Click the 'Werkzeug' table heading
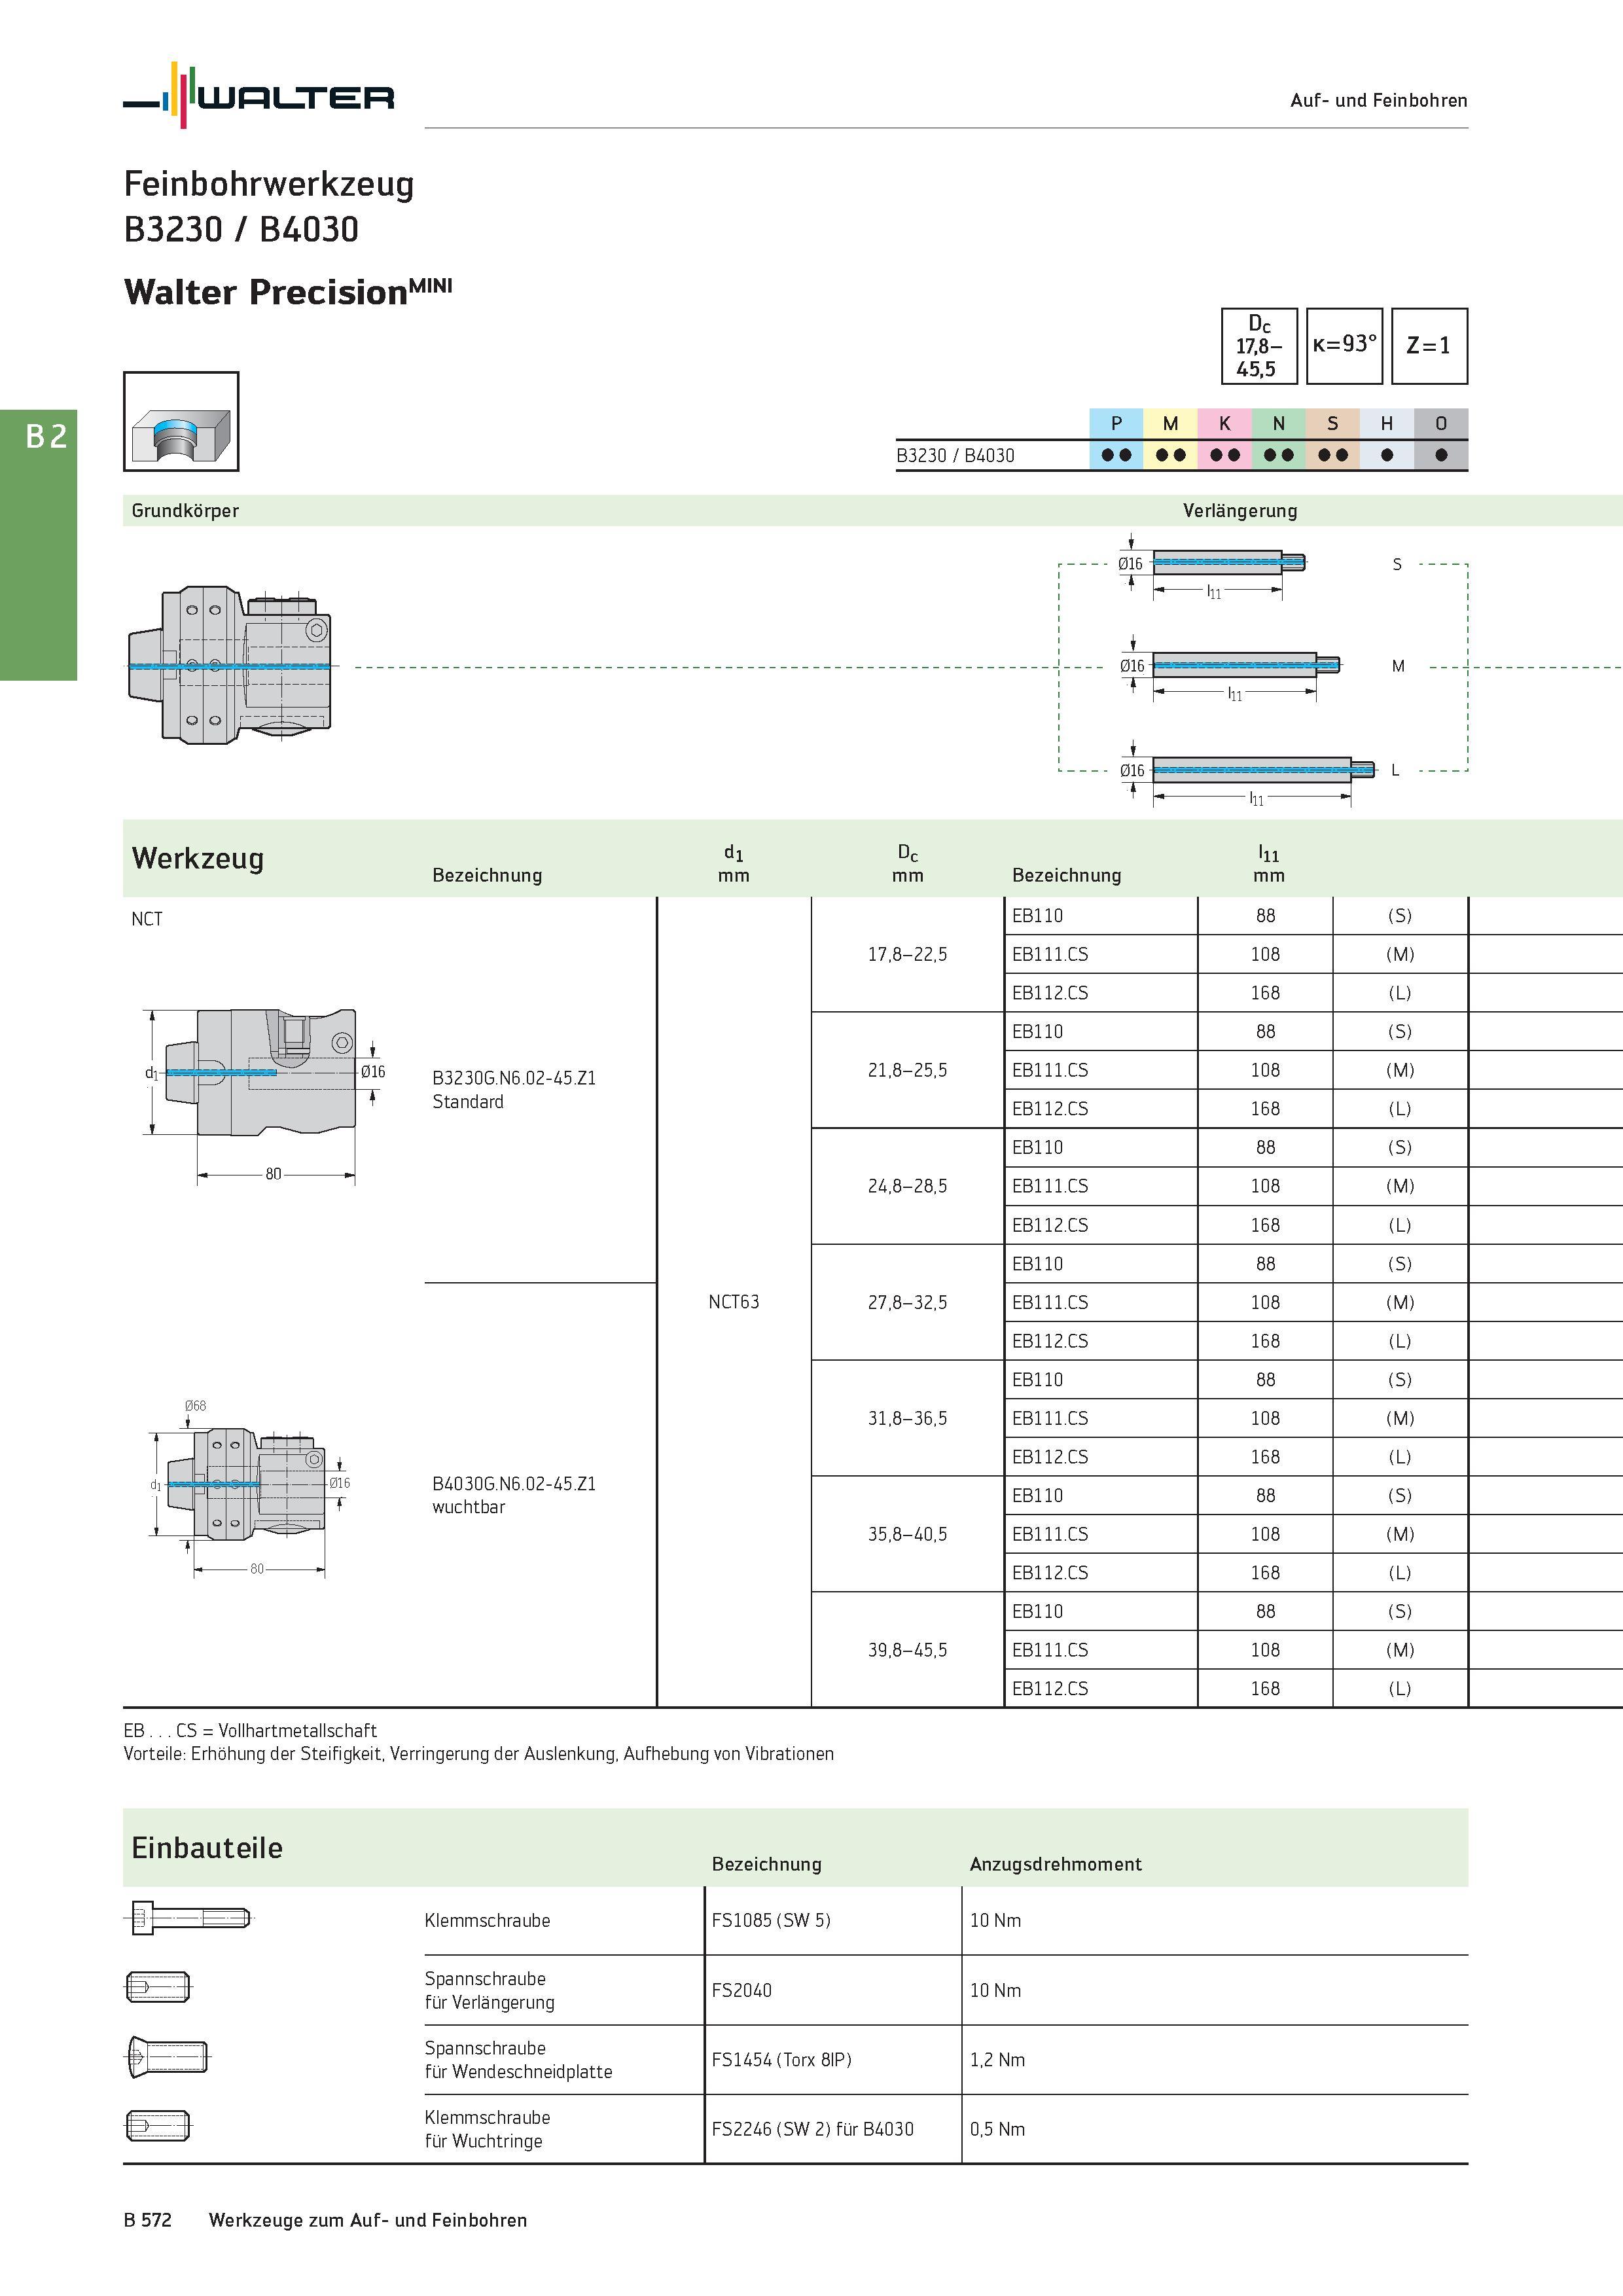This screenshot has height=2296, width=1623. (x=198, y=858)
